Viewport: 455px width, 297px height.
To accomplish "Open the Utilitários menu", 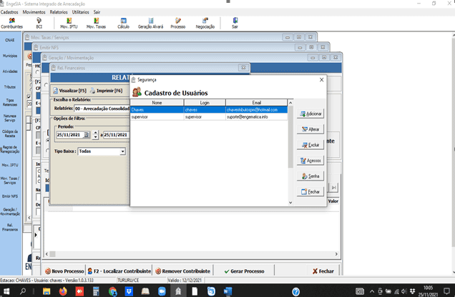I will tap(81, 12).
